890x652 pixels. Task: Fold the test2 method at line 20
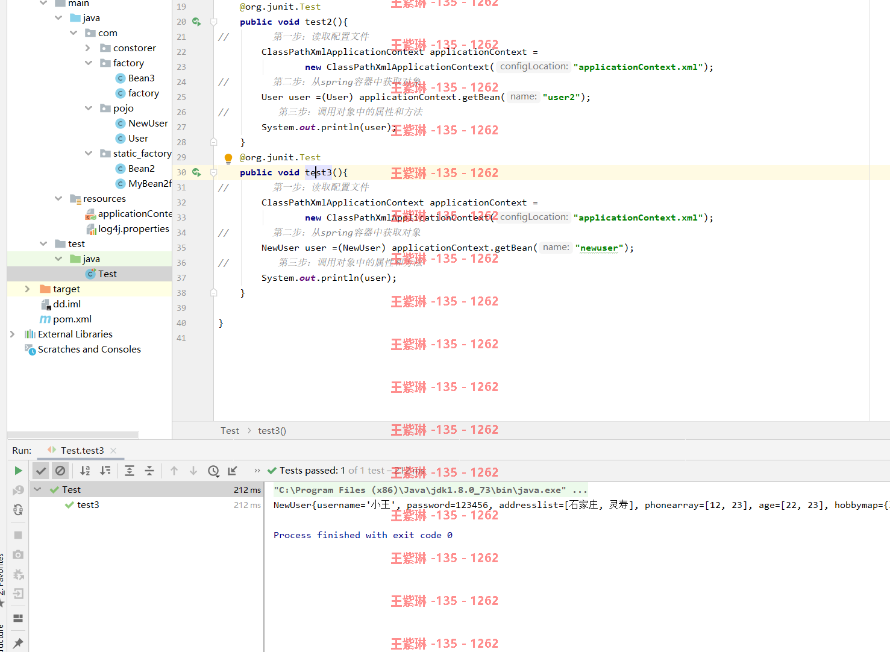coord(213,22)
